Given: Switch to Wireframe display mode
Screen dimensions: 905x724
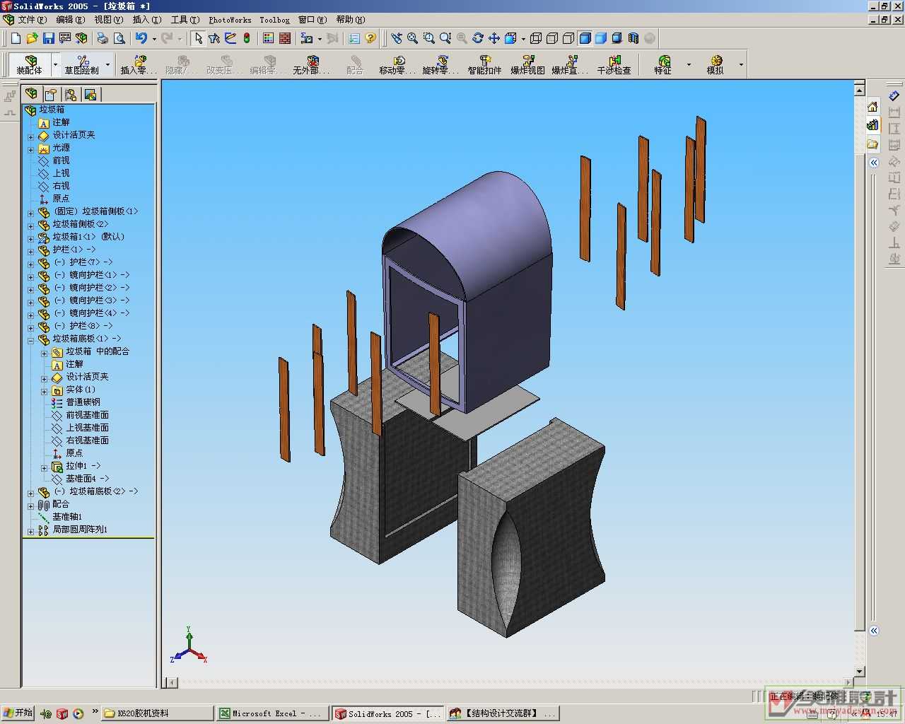Looking at the screenshot, I should (536, 38).
